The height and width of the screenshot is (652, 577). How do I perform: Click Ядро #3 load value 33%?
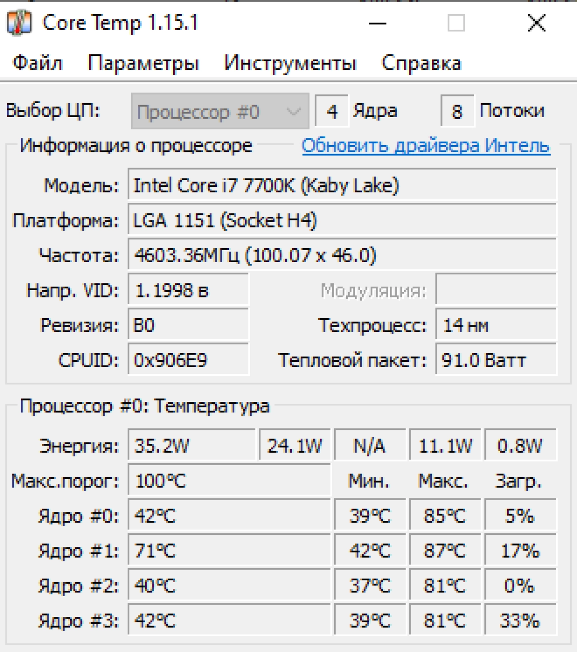click(520, 620)
